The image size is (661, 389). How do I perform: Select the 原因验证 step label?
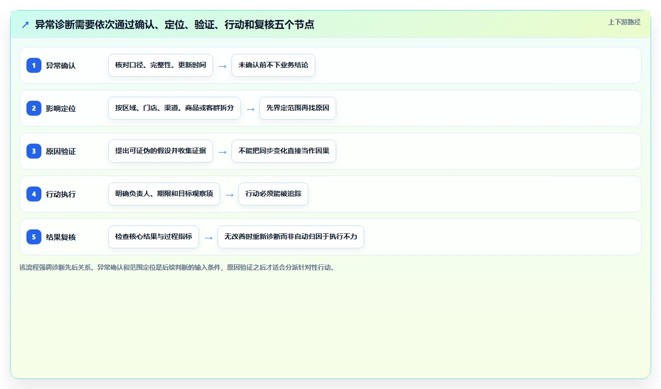pos(61,151)
